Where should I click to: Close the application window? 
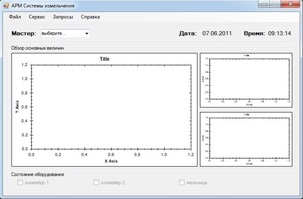pyautogui.click(x=290, y=4)
